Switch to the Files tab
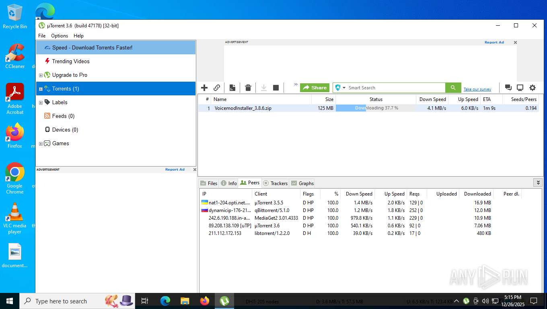The width and height of the screenshot is (547, 309). [x=209, y=183]
